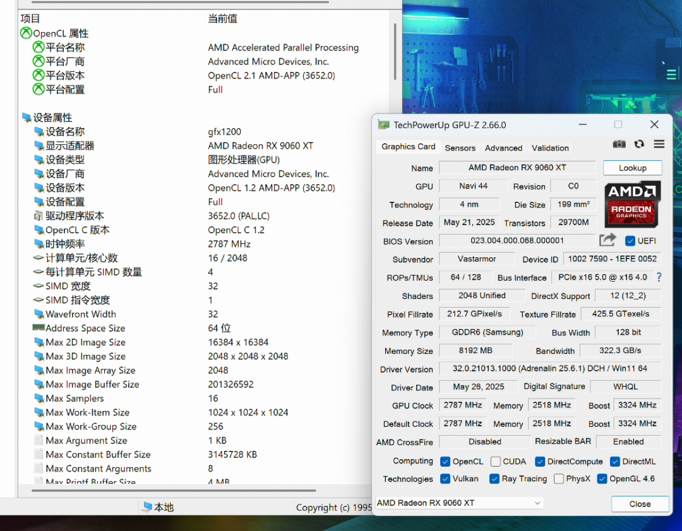This screenshot has width=682, height=531.
Task: Toggle the DirectML checkbox
Action: 614,462
